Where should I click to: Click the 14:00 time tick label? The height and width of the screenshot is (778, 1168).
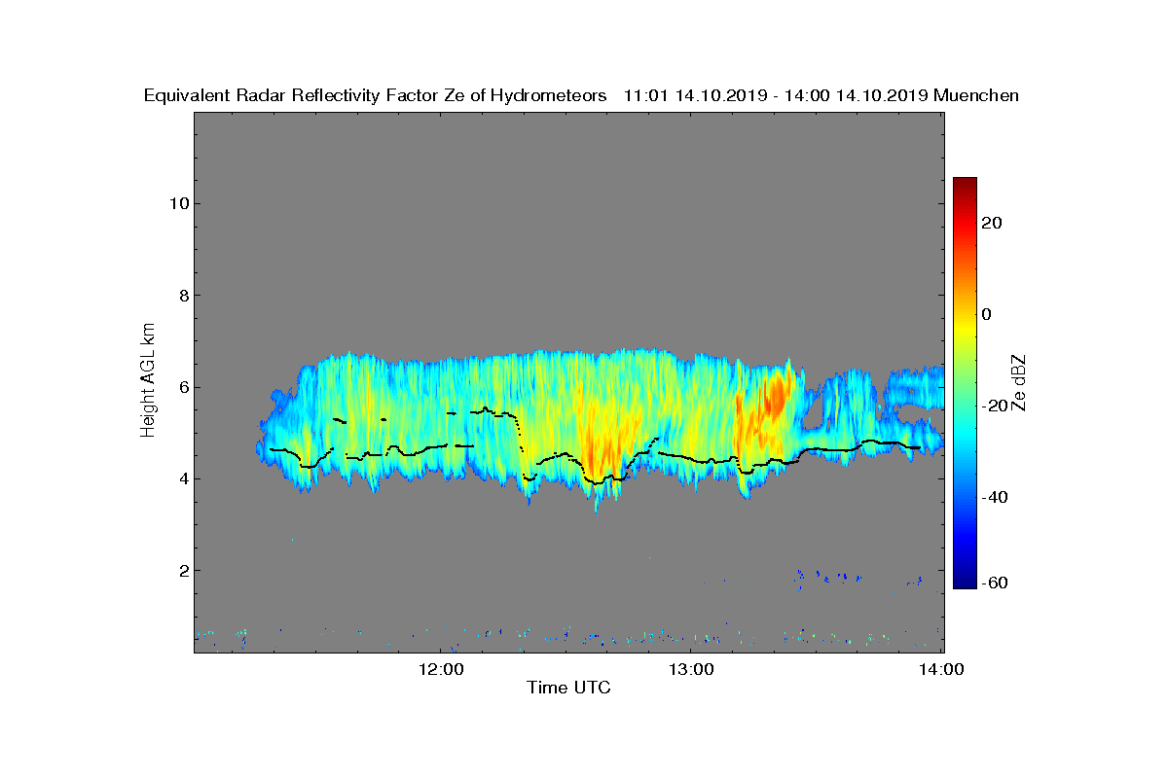(x=940, y=669)
